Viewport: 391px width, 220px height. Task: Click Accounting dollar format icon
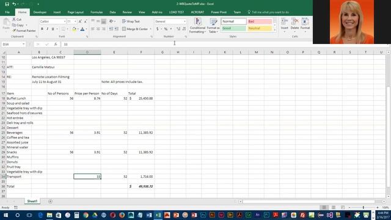coord(158,29)
